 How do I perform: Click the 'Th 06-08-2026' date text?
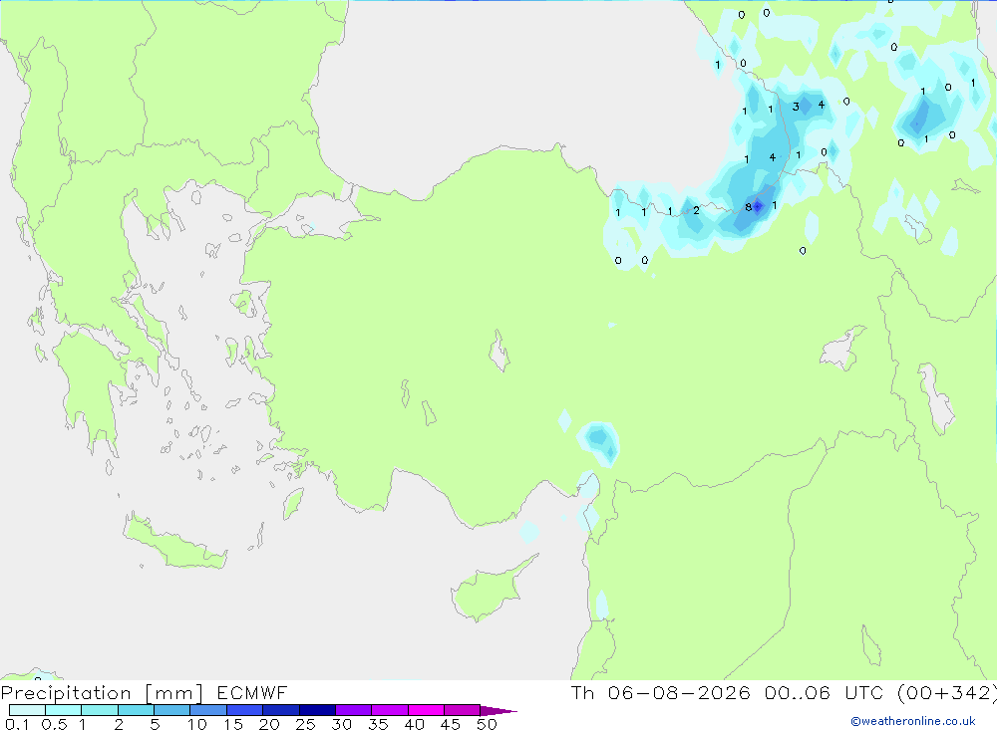(x=661, y=693)
